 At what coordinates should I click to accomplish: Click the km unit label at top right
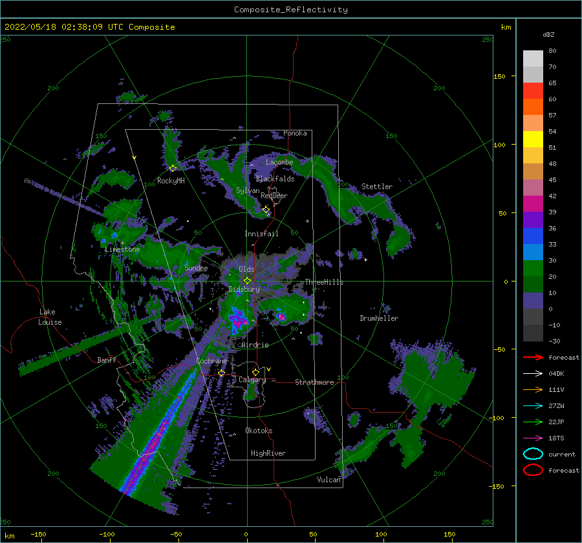point(506,27)
